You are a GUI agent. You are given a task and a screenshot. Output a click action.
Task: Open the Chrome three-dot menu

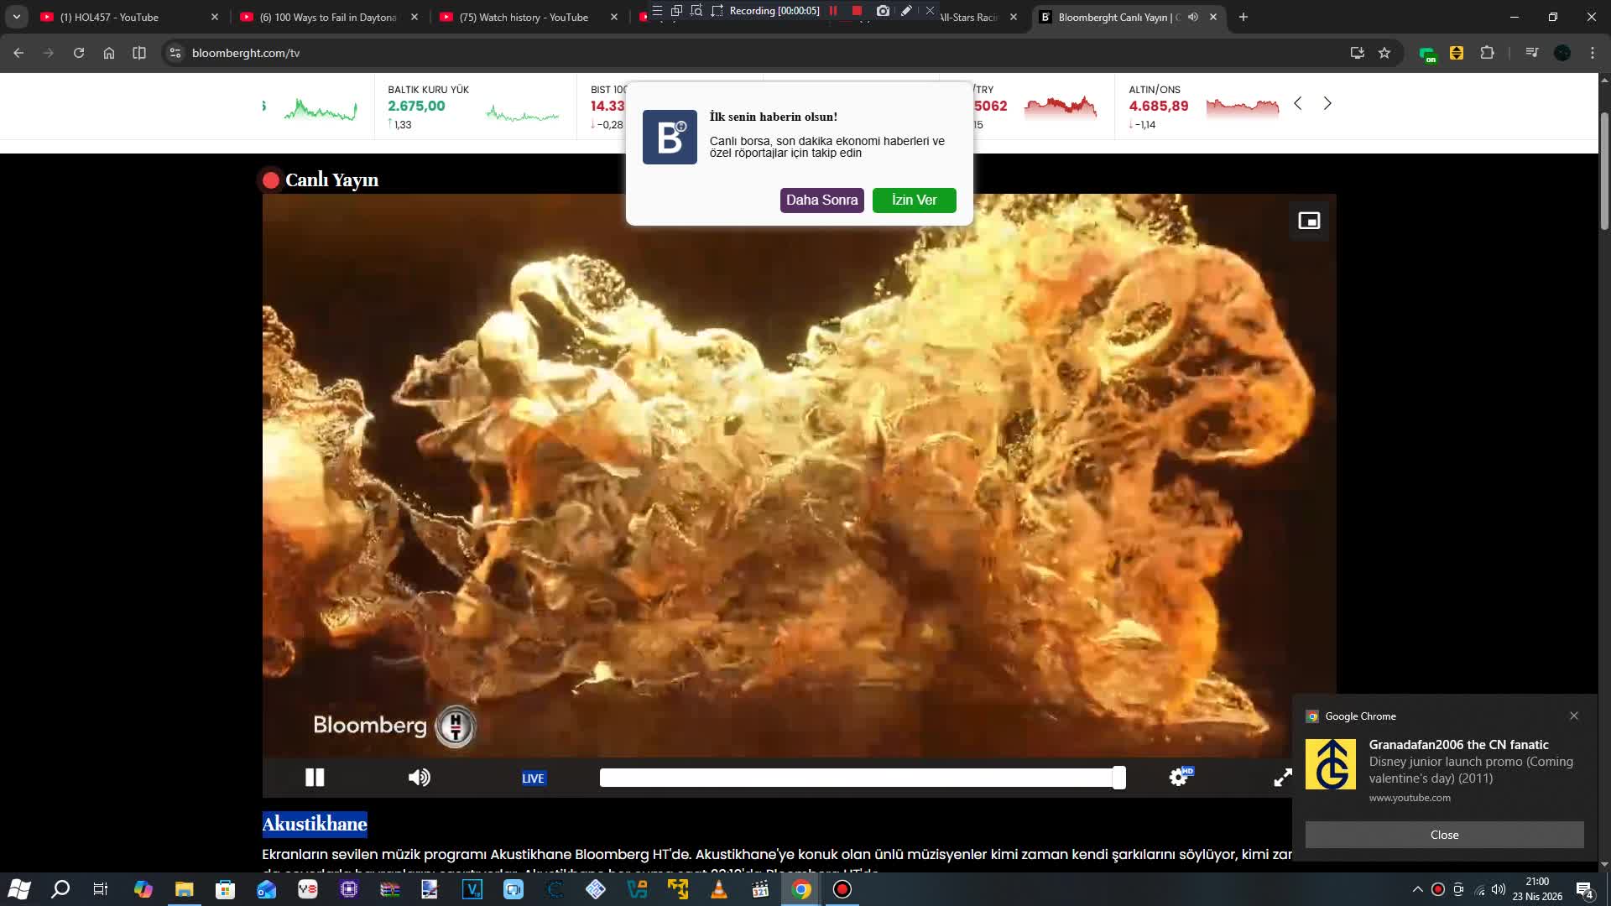[x=1592, y=53]
